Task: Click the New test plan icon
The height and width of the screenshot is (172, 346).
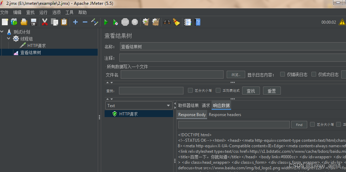Action: pyautogui.click(x=5, y=22)
